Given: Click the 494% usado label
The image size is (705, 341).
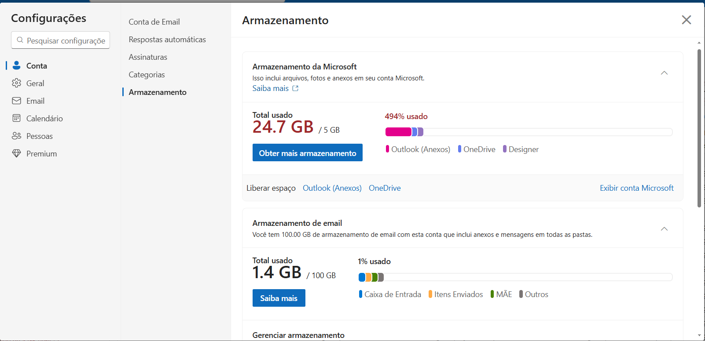Looking at the screenshot, I should click(406, 116).
